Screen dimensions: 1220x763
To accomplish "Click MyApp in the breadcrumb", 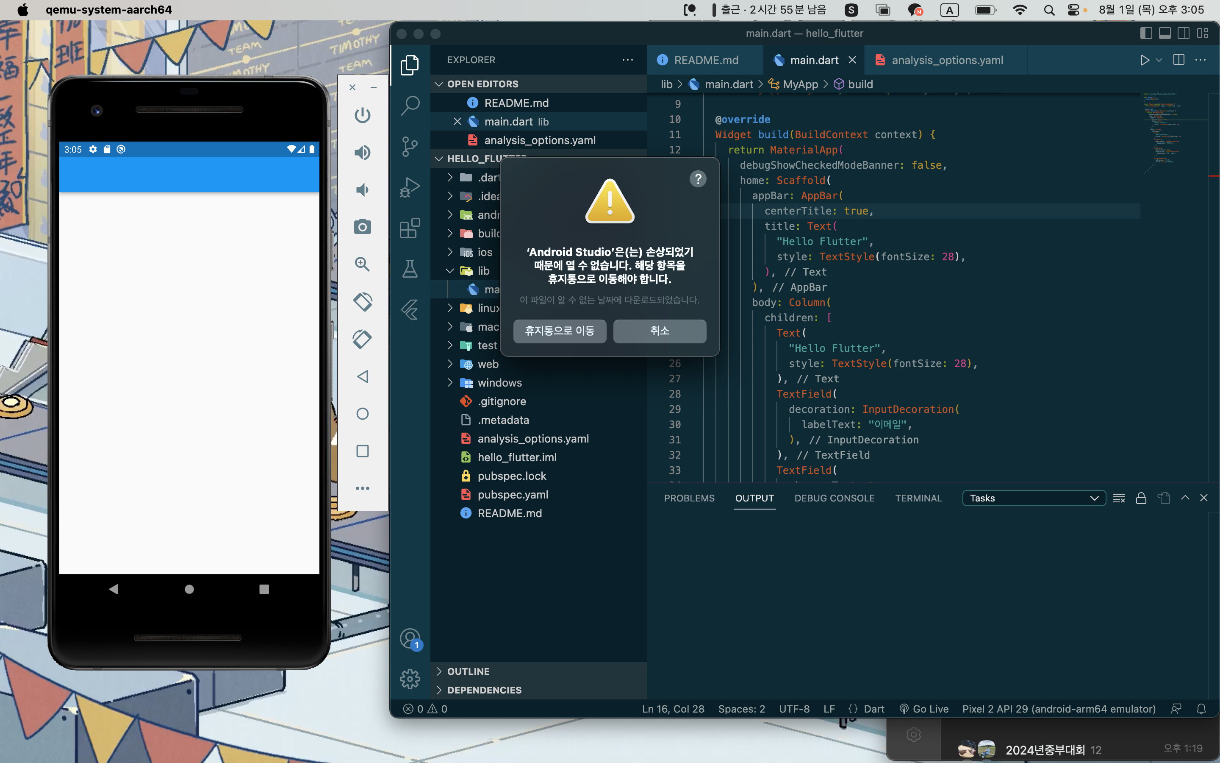I will tap(800, 84).
